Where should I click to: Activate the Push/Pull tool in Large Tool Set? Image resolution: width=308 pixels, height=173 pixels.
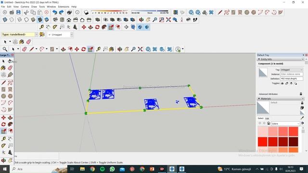tap(10, 117)
